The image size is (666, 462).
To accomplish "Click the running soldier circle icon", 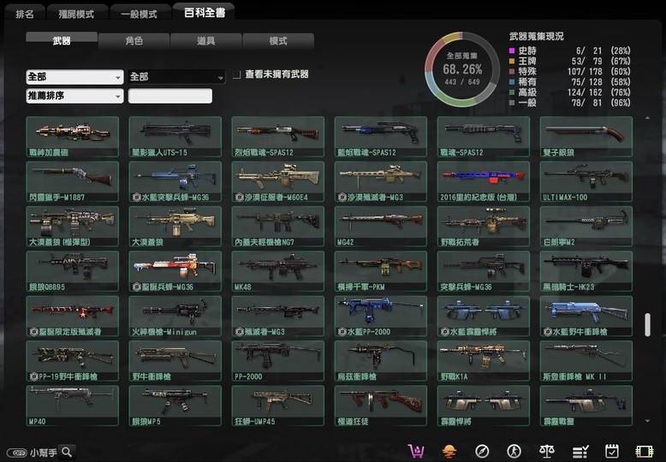I will pyautogui.click(x=514, y=452).
